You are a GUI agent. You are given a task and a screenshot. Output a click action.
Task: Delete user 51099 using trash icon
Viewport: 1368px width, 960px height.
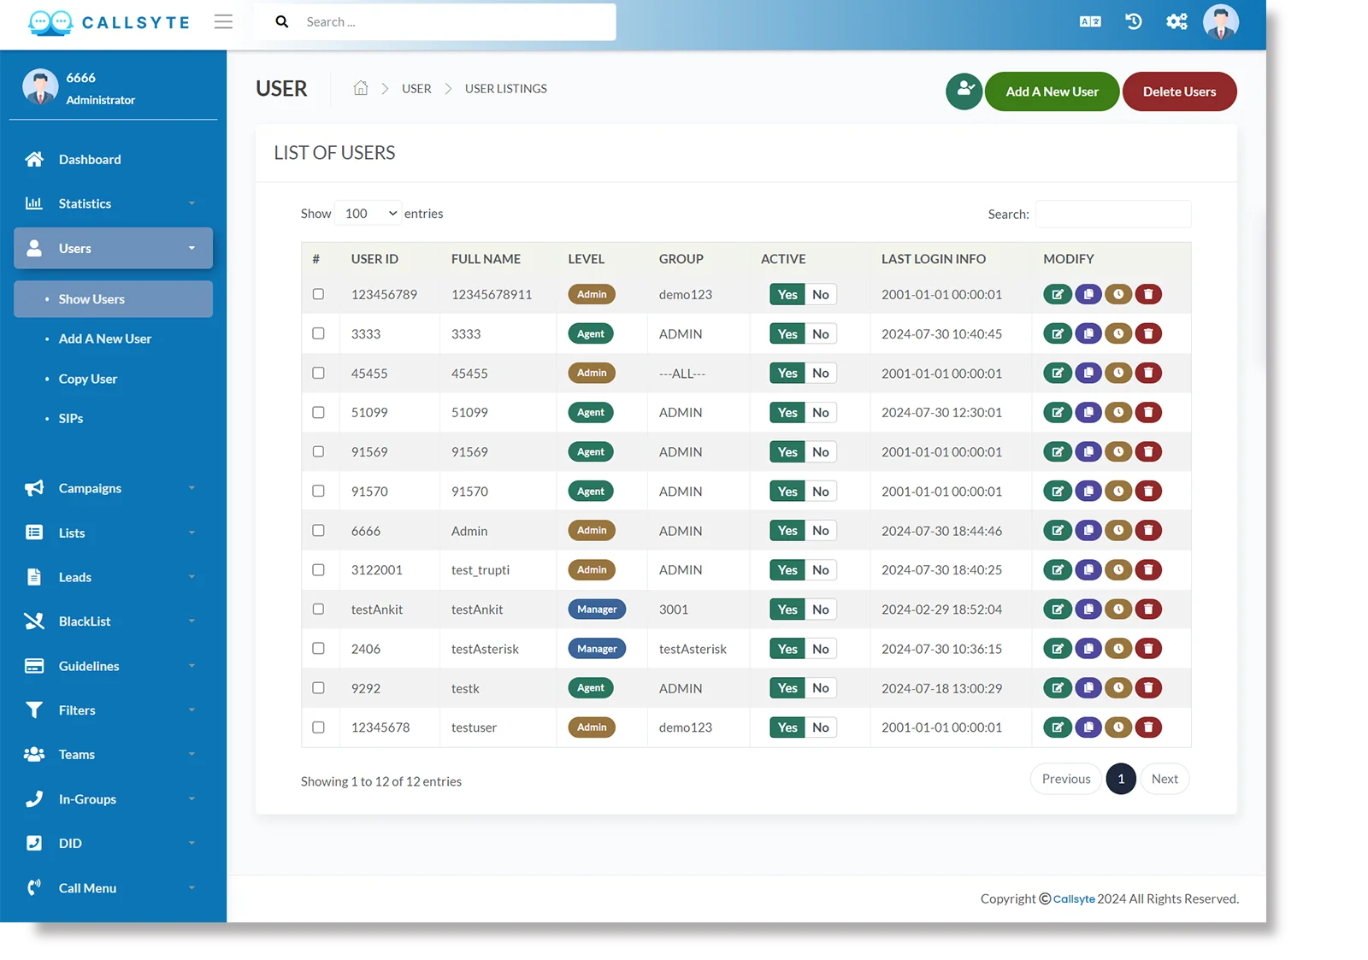[1148, 413]
